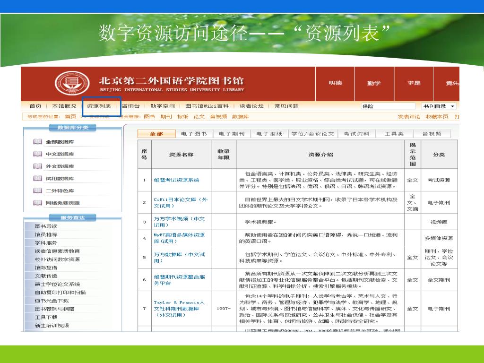Screen dimensions: 484x363
Task: Click 求是 header banner button
Action: tap(414, 83)
